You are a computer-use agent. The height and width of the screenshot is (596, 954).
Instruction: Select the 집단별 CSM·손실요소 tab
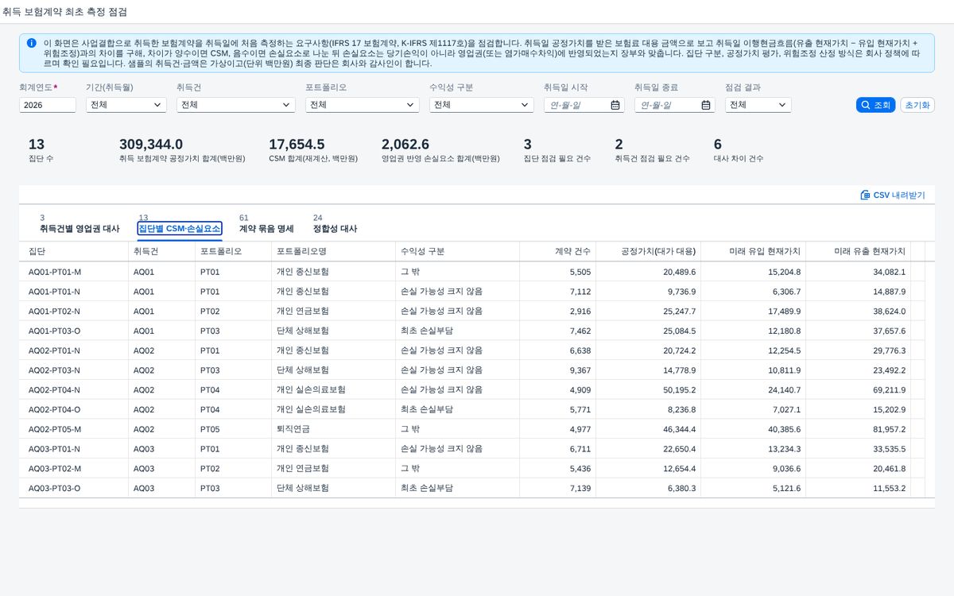click(180, 228)
